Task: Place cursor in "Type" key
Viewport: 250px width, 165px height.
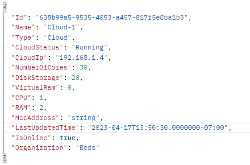Action: click(x=23, y=37)
